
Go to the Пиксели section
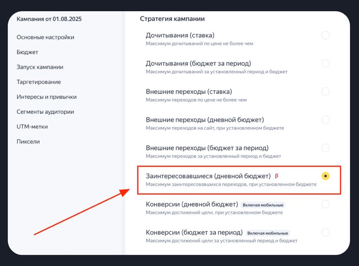click(27, 141)
